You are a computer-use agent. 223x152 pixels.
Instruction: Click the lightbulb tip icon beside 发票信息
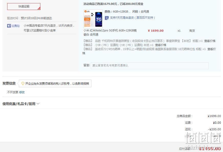pyautogui.click(x=23, y=83)
